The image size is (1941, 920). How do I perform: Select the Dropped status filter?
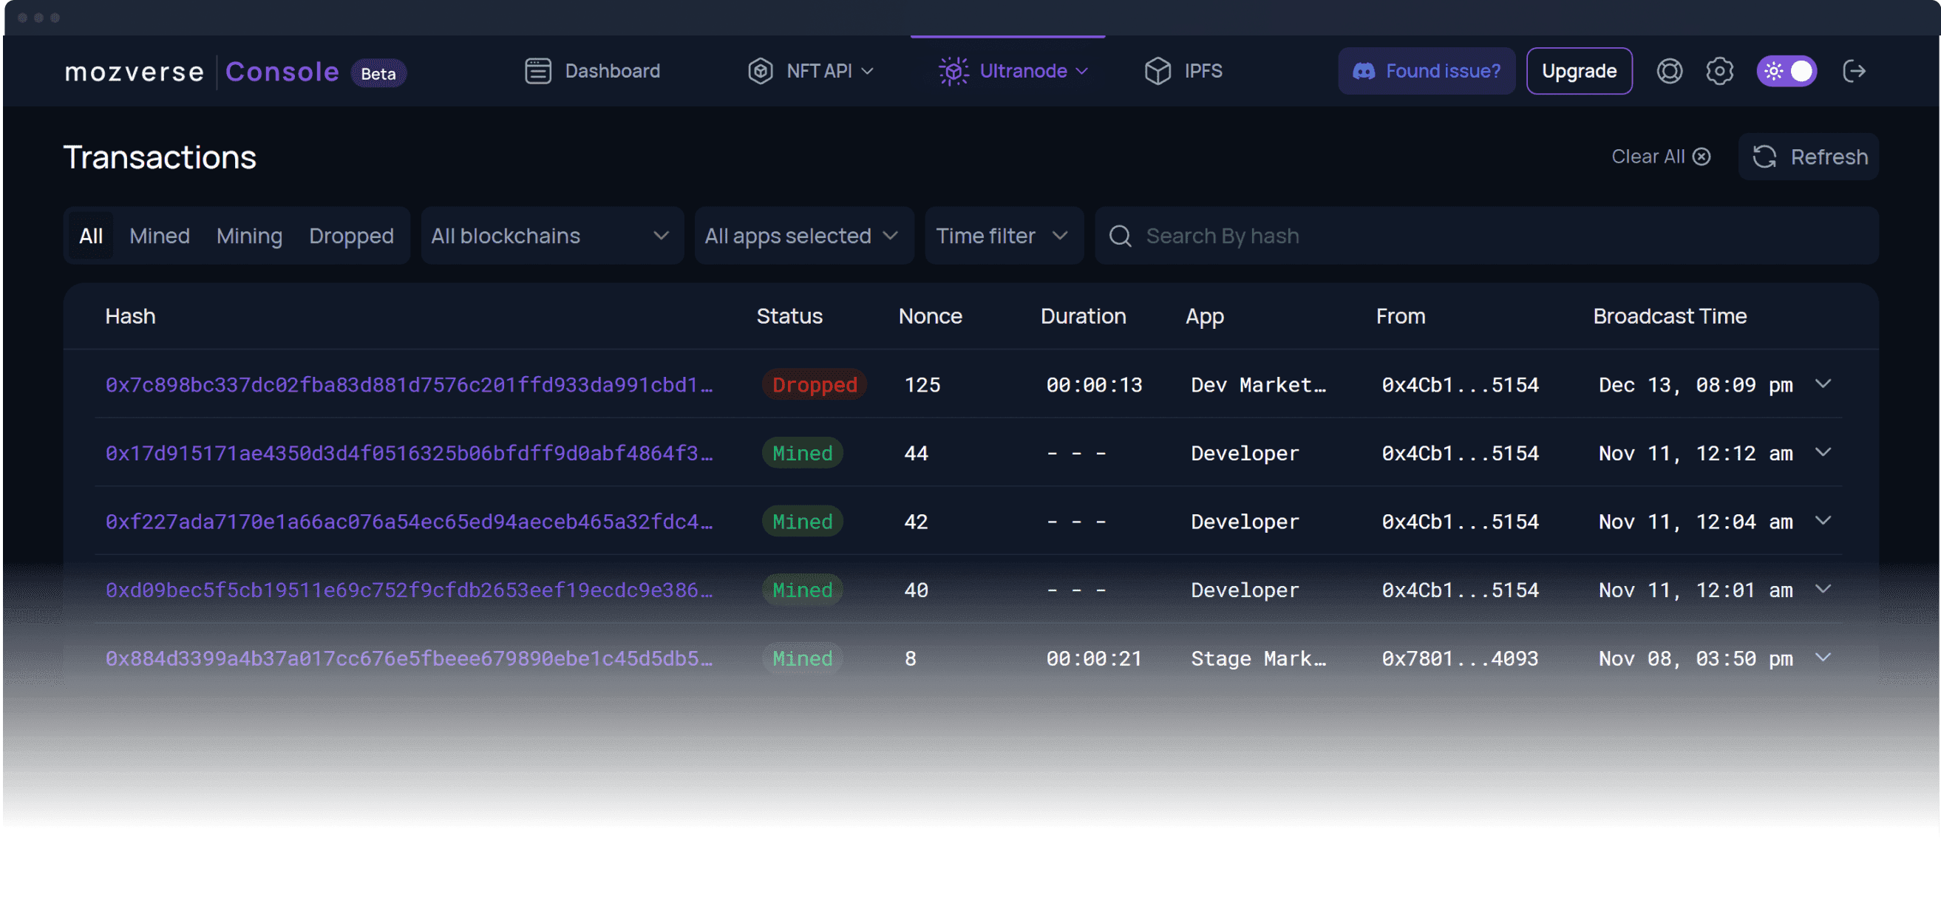coord(351,236)
